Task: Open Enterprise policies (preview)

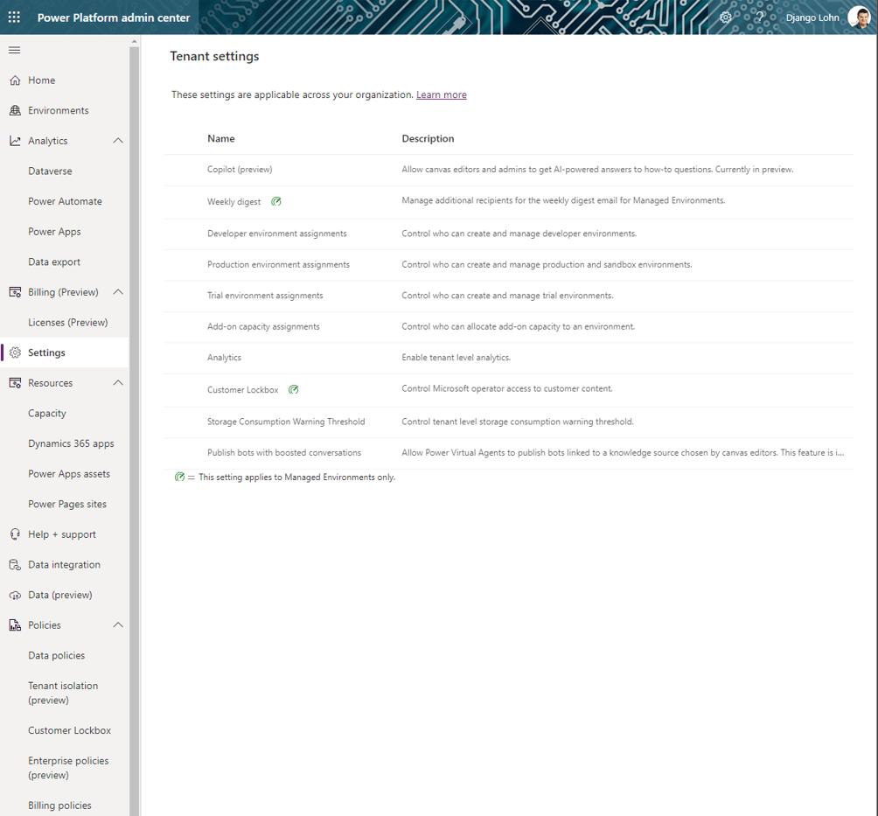Action: pyautogui.click(x=68, y=768)
